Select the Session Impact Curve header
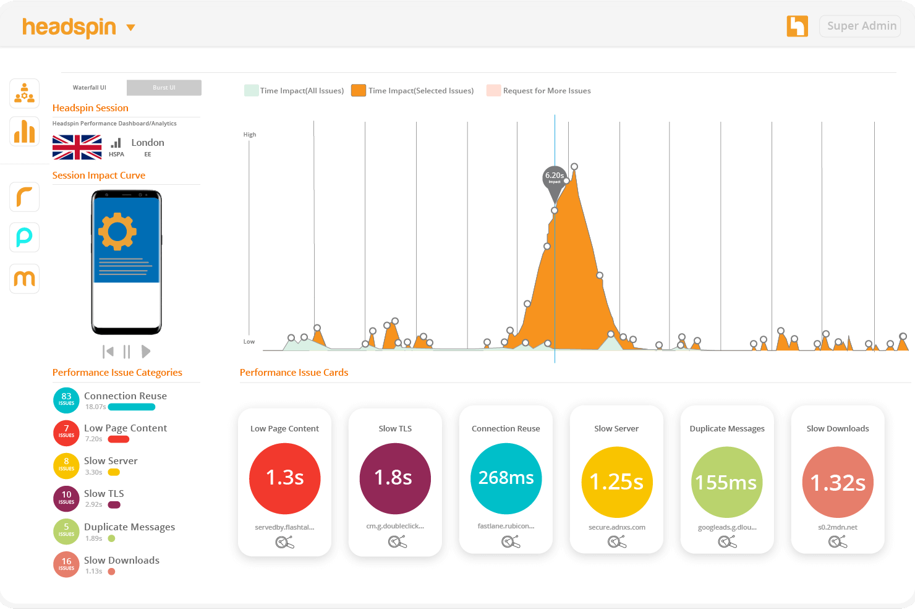 (x=98, y=175)
